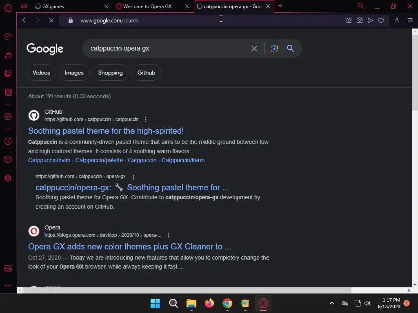418x313 pixels.
Task: Switch to Welcome to Opera GX tab
Action: click(153, 6)
